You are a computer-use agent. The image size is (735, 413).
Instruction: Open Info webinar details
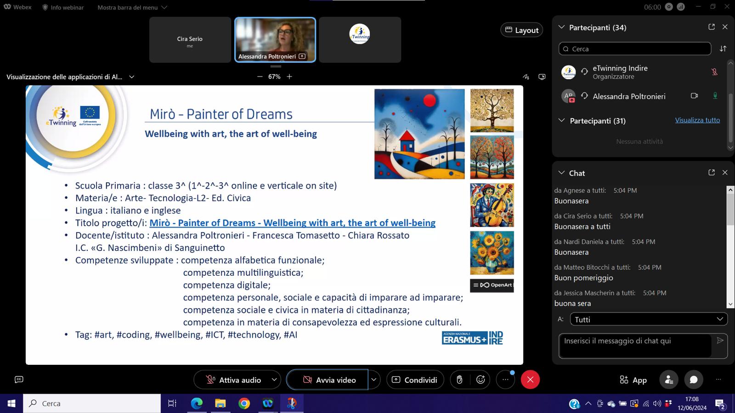click(x=63, y=7)
